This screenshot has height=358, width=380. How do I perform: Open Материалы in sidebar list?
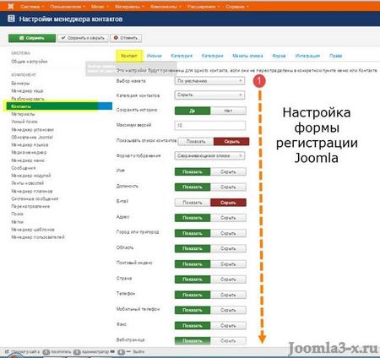[x=23, y=114]
